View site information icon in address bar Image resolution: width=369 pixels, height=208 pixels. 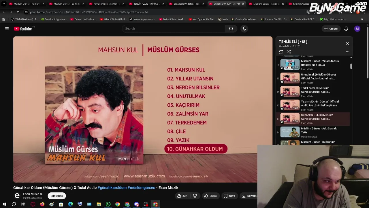click(x=26, y=12)
